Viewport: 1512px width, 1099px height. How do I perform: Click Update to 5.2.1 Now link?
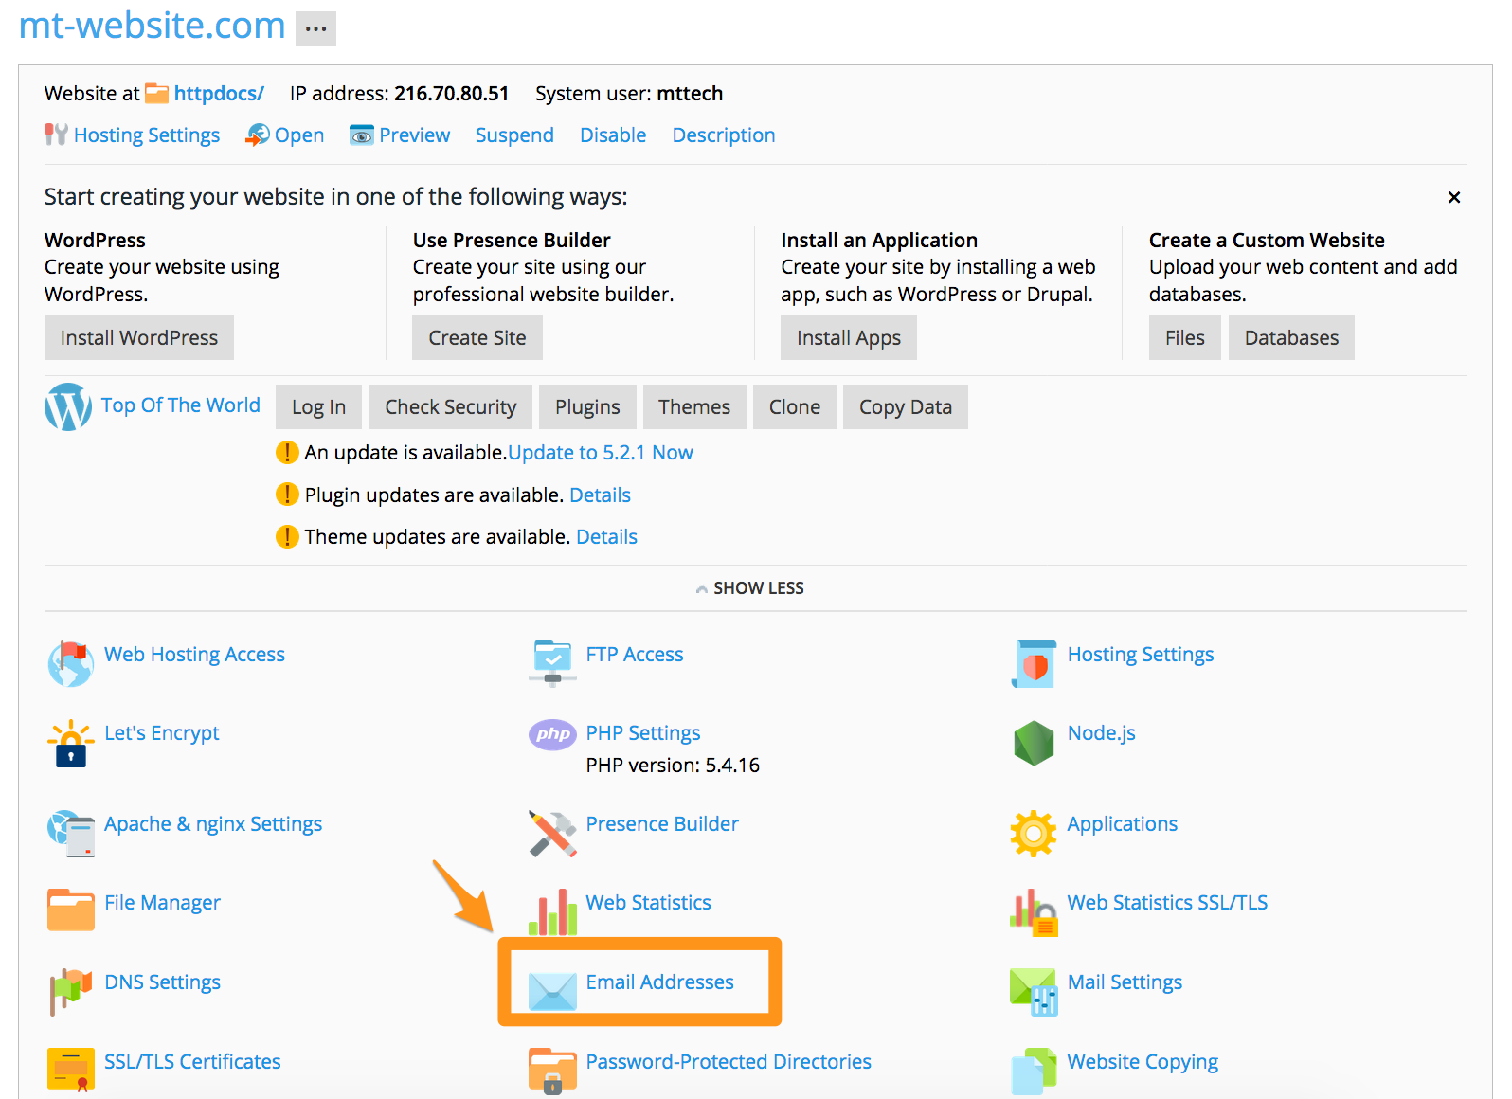pyautogui.click(x=601, y=453)
